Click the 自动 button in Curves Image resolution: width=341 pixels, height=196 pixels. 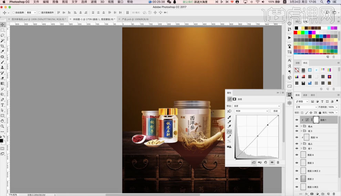pyautogui.click(x=276, y=111)
